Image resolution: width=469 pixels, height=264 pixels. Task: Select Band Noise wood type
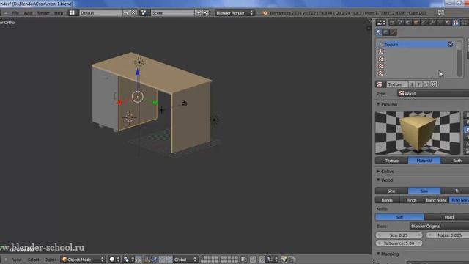(437, 200)
